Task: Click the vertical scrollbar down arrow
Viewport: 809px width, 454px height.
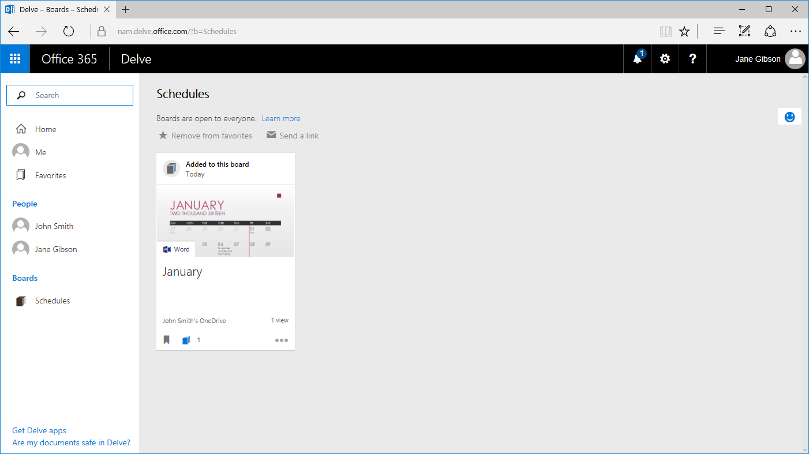Action: [805, 450]
